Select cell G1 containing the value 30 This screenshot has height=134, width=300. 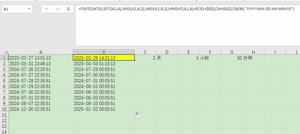[x=232, y=58]
